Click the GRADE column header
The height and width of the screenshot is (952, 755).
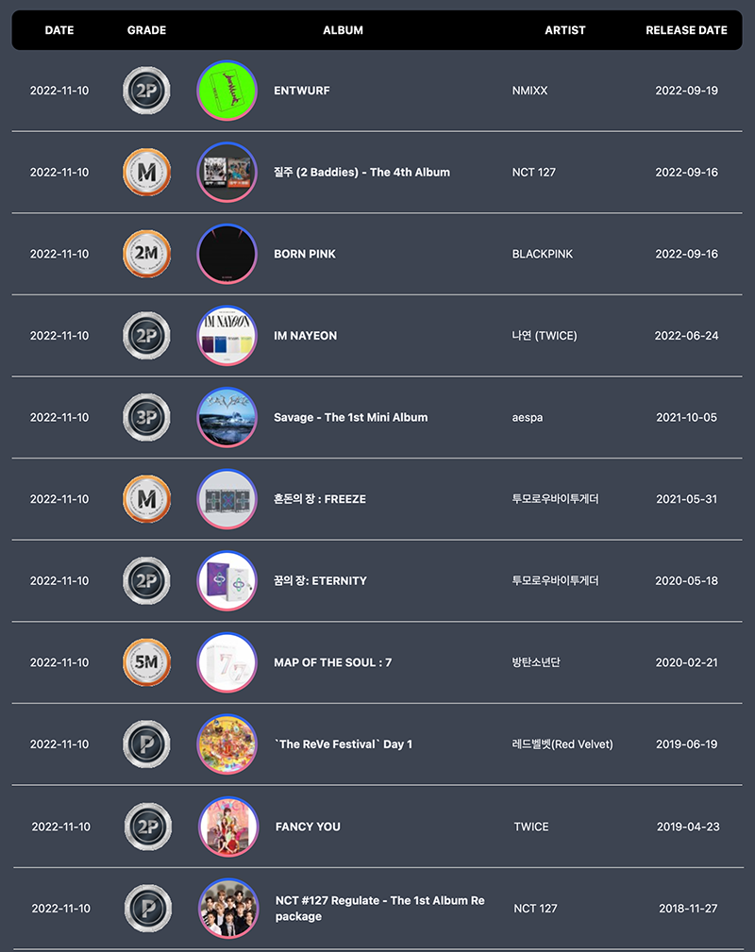pos(146,30)
